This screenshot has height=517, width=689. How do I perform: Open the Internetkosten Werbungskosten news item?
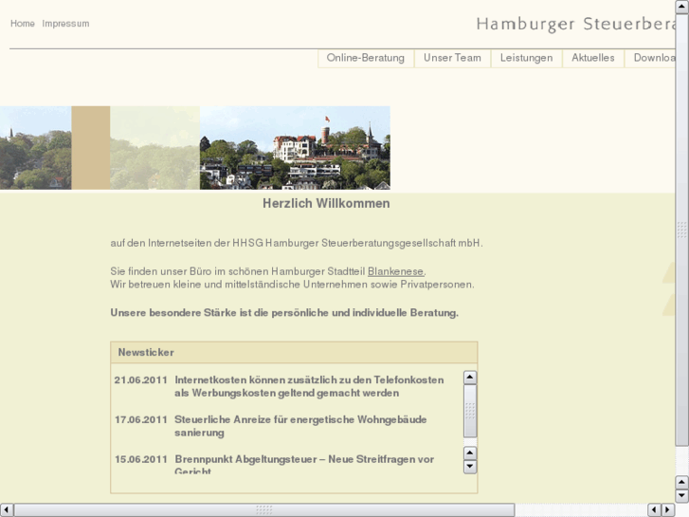click(x=309, y=386)
